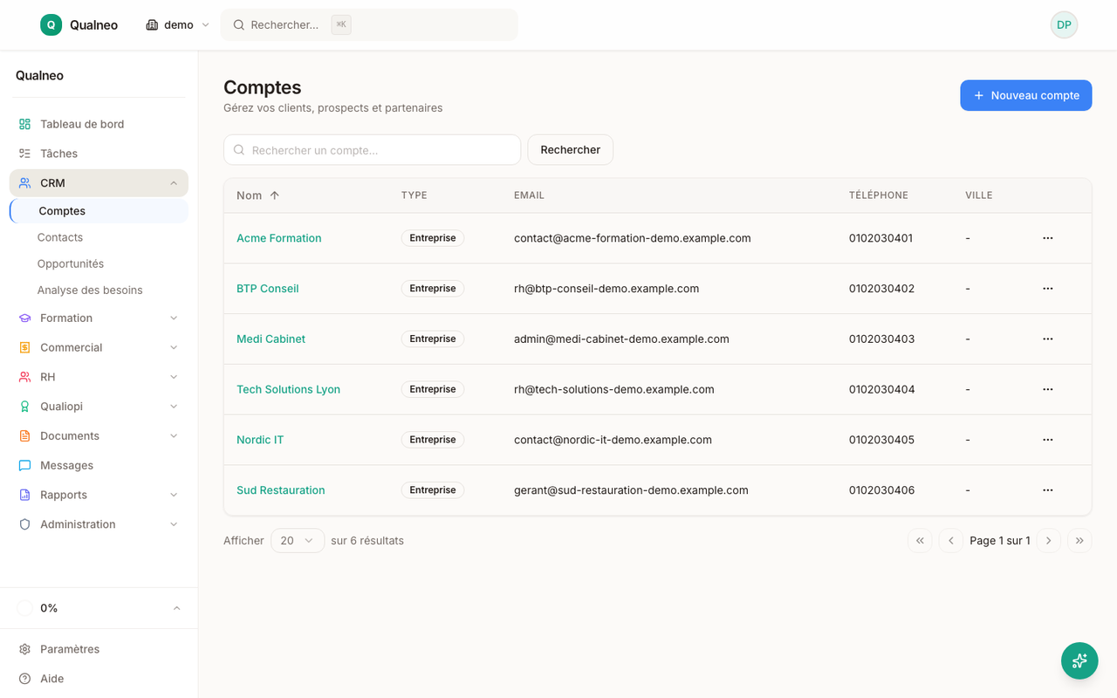The image size is (1117, 698).
Task: Click phone number 0102030403
Action: [x=881, y=339]
